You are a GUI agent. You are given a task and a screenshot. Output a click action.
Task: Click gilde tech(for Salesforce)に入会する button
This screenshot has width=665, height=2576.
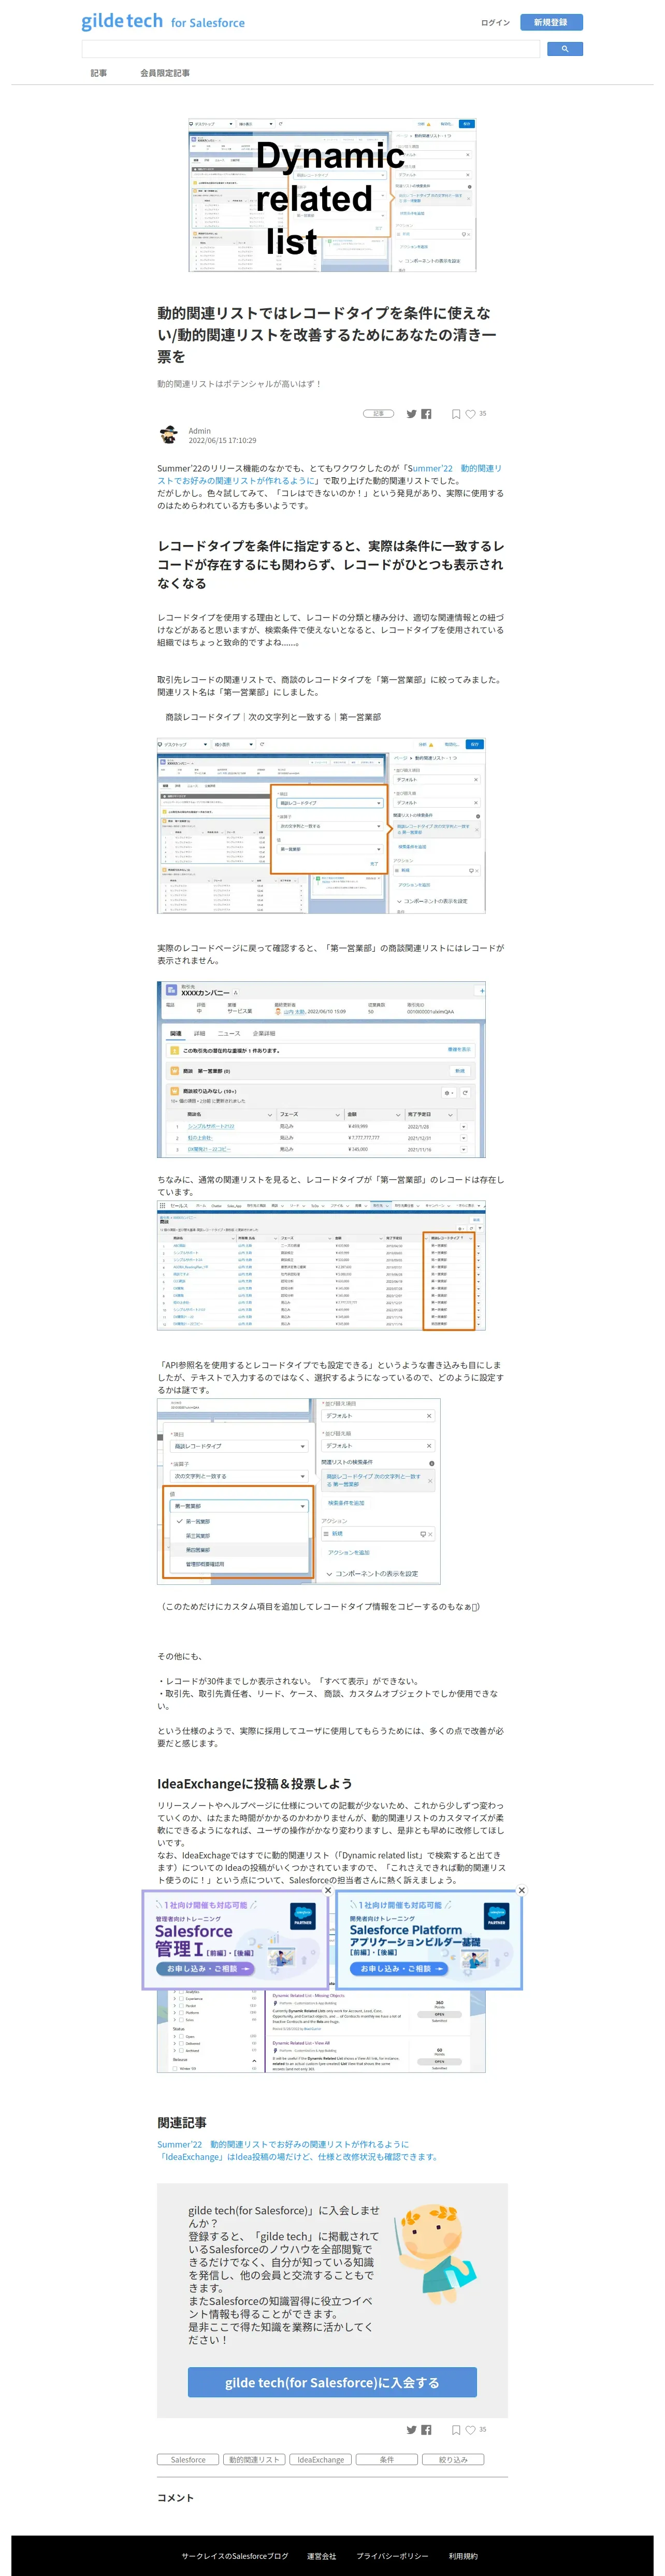pyautogui.click(x=332, y=2383)
